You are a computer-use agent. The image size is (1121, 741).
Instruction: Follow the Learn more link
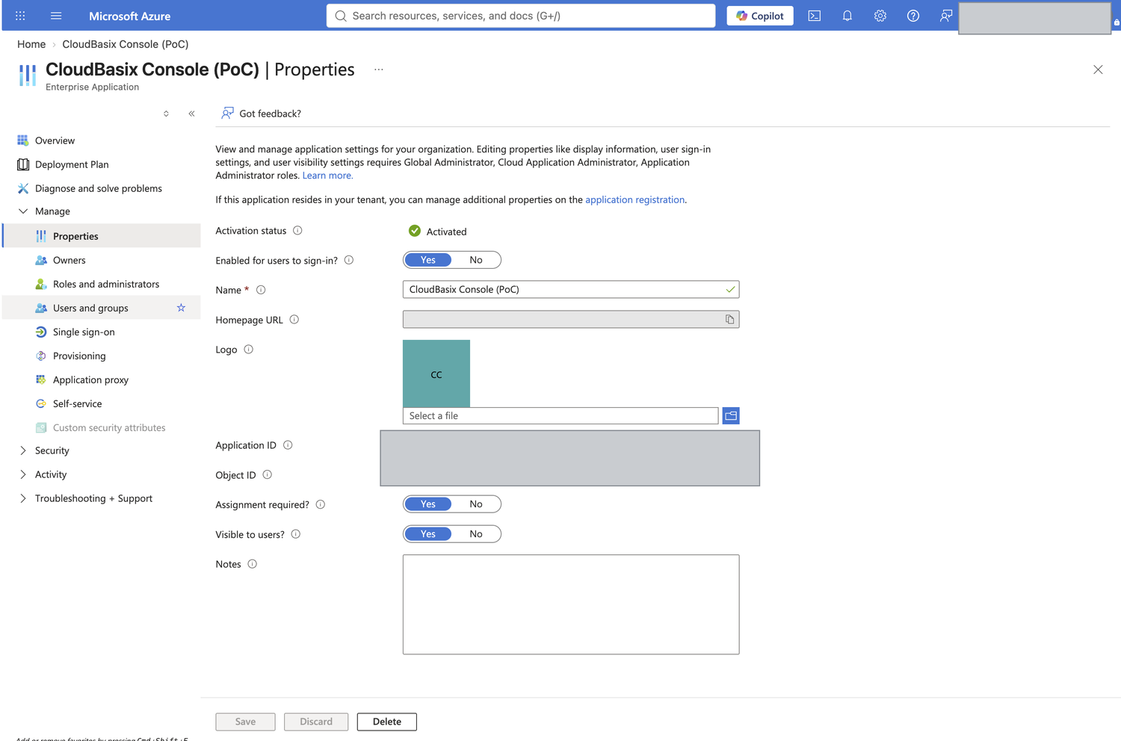tap(327, 176)
